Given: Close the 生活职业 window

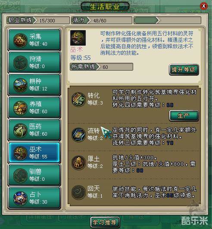Looking at the screenshot, I should click(x=204, y=6).
